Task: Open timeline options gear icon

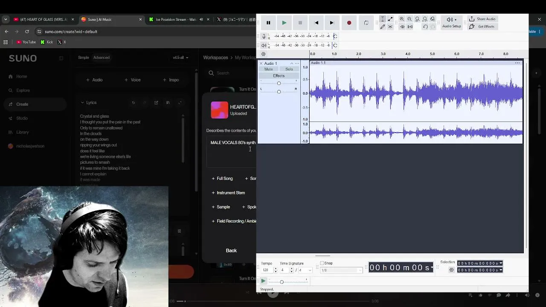Action: click(x=263, y=54)
